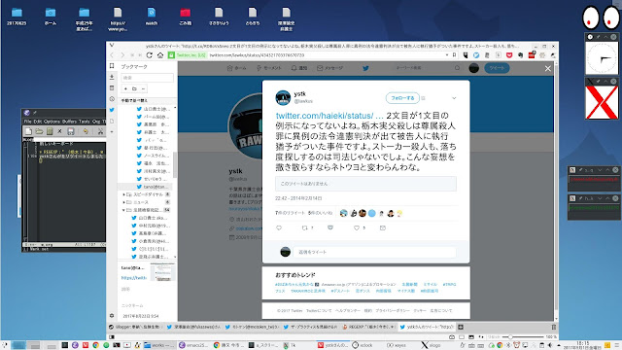Click retweet icon under the tweet
This screenshot has height=350, width=622.
(x=304, y=227)
